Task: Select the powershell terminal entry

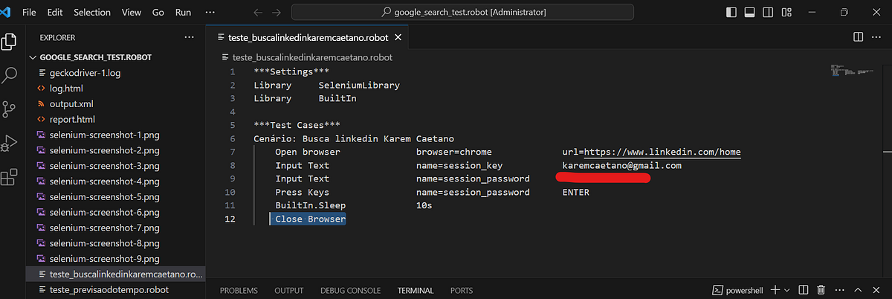Action: [x=739, y=290]
